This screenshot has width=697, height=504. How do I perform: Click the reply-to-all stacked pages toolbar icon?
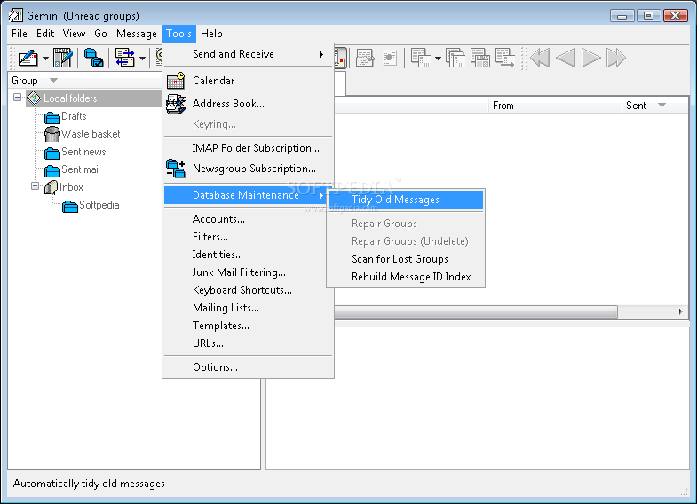pos(455,58)
